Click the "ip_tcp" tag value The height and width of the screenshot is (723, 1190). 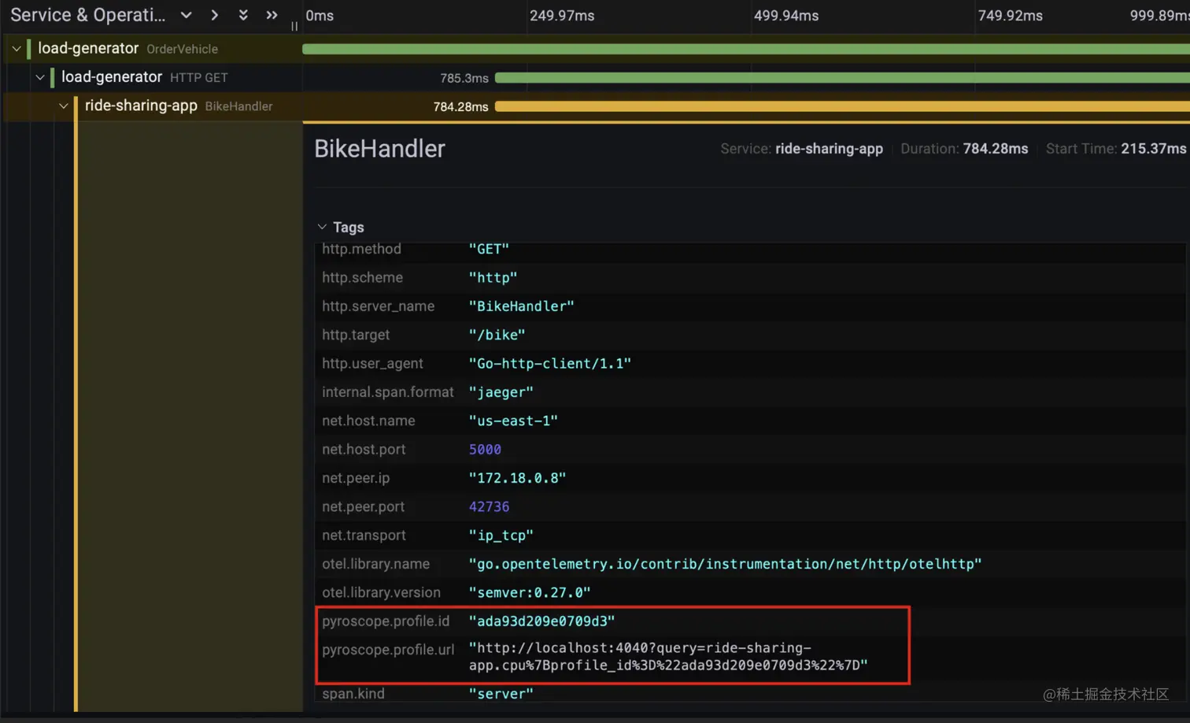coord(501,536)
